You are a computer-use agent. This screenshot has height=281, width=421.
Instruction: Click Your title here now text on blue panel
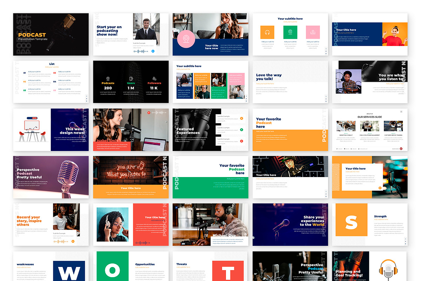coord(212,47)
